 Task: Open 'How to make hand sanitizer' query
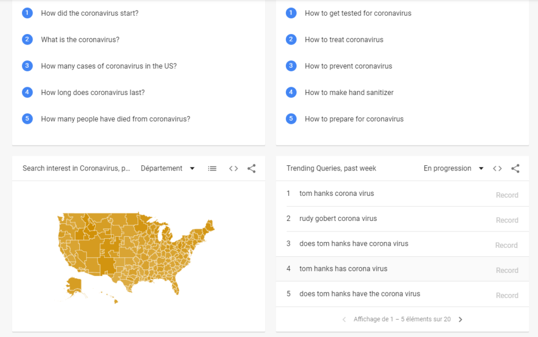point(349,92)
